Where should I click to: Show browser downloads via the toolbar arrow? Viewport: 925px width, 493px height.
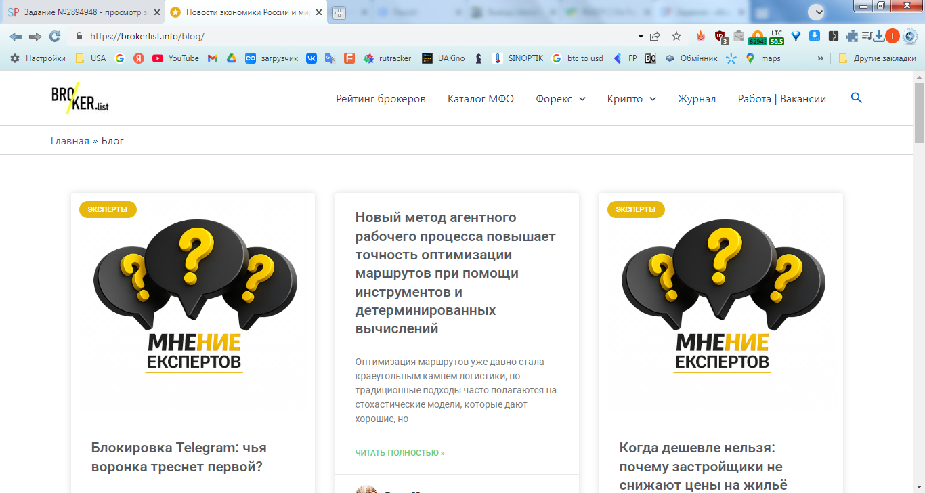click(x=879, y=37)
